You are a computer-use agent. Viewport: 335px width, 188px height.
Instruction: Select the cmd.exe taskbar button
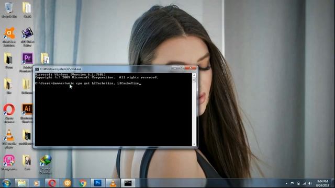(128, 183)
